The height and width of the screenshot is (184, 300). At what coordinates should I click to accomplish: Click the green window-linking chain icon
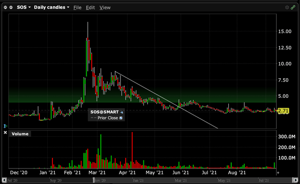pos(293,7)
